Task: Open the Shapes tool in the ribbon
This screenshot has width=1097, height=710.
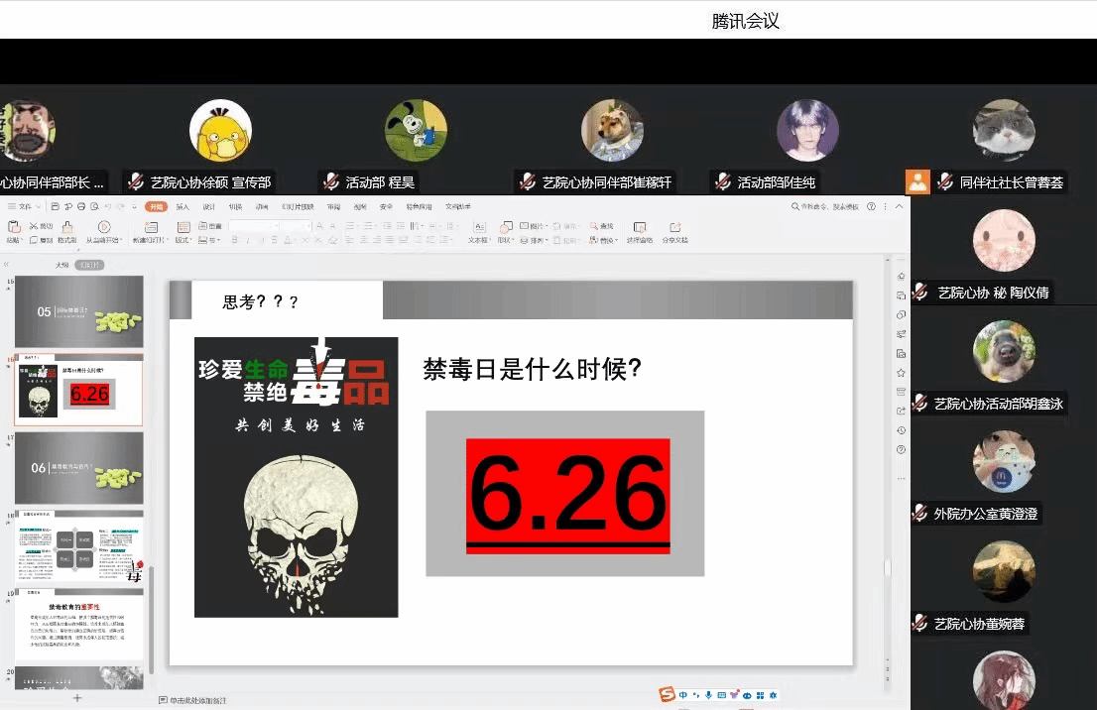Action: pyautogui.click(x=507, y=228)
